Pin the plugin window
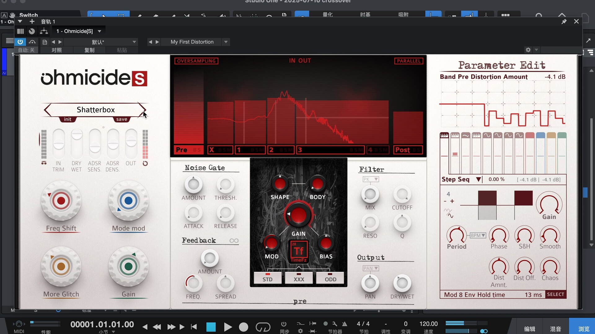This screenshot has width=595, height=334. (x=564, y=21)
